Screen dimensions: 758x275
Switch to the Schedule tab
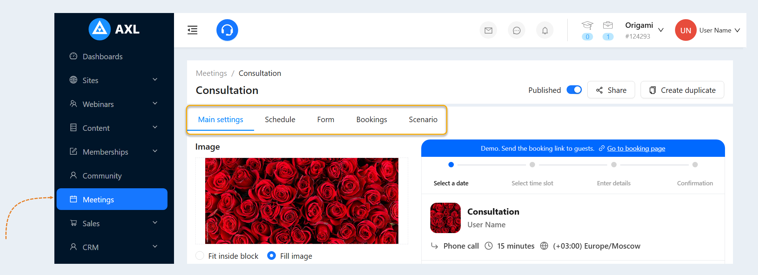click(x=280, y=120)
